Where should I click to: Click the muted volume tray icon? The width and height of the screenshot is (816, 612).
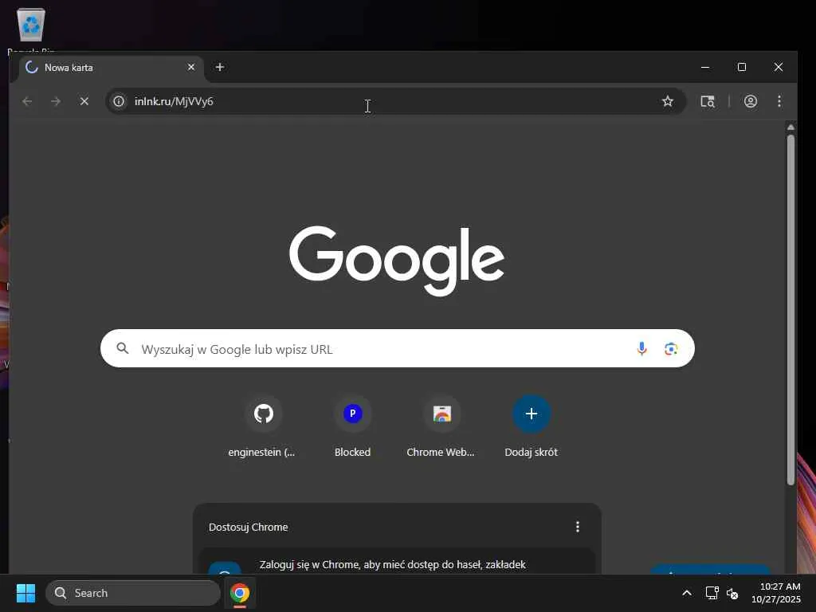pos(732,593)
